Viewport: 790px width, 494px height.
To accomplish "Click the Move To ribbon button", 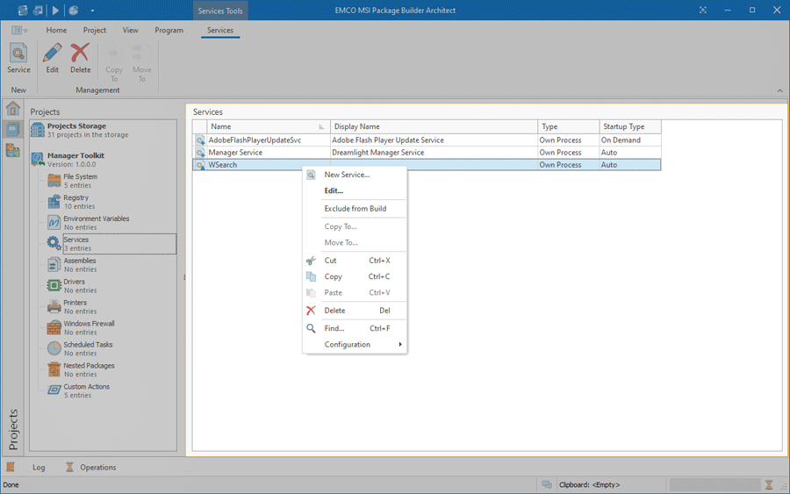I will tap(141, 63).
